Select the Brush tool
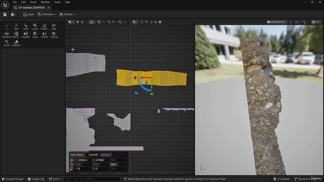Screen dimensions: 324x182 7,43
